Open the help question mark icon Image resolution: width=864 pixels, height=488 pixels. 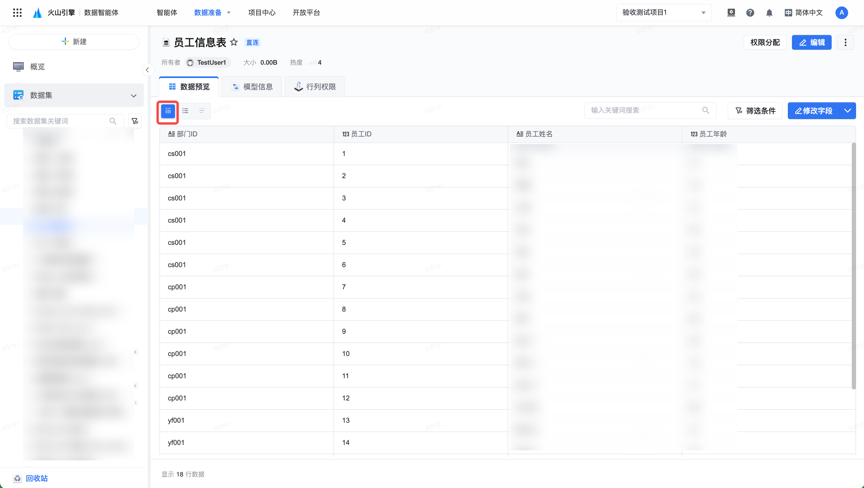pyautogui.click(x=750, y=13)
